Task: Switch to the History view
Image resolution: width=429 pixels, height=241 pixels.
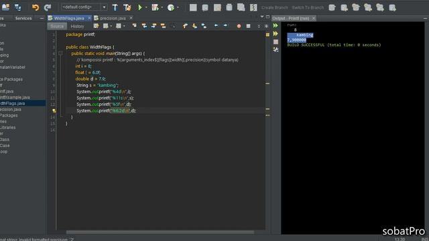Action: pos(77,26)
